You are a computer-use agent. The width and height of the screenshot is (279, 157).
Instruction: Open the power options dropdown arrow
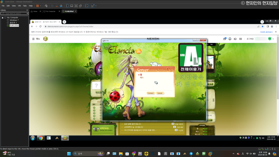41,6
